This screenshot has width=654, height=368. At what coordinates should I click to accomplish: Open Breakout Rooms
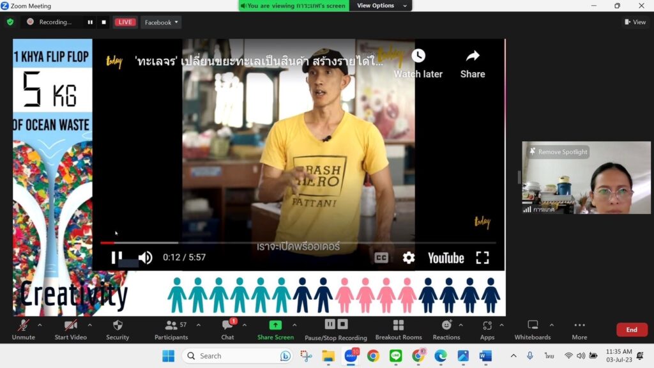point(399,326)
